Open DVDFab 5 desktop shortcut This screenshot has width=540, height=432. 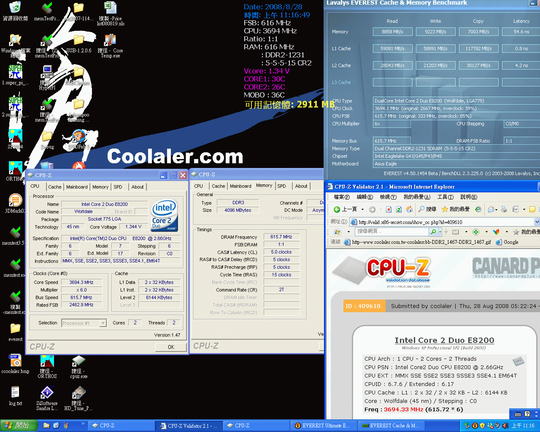click(78, 139)
